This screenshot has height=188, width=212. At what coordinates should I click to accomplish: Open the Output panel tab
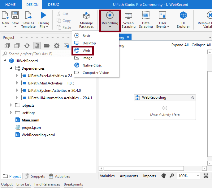point(7,184)
